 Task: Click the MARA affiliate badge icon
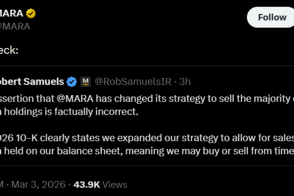pos(85,81)
